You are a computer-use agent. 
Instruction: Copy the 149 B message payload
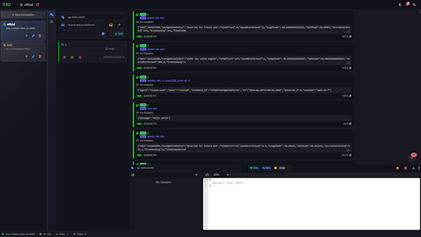(x=350, y=96)
